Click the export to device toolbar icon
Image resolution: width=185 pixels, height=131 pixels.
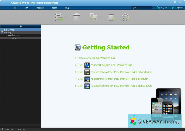point(94,17)
